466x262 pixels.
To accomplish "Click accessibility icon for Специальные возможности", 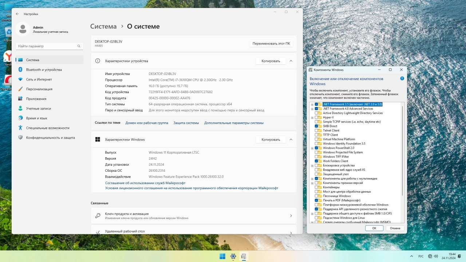I will coord(20,128).
